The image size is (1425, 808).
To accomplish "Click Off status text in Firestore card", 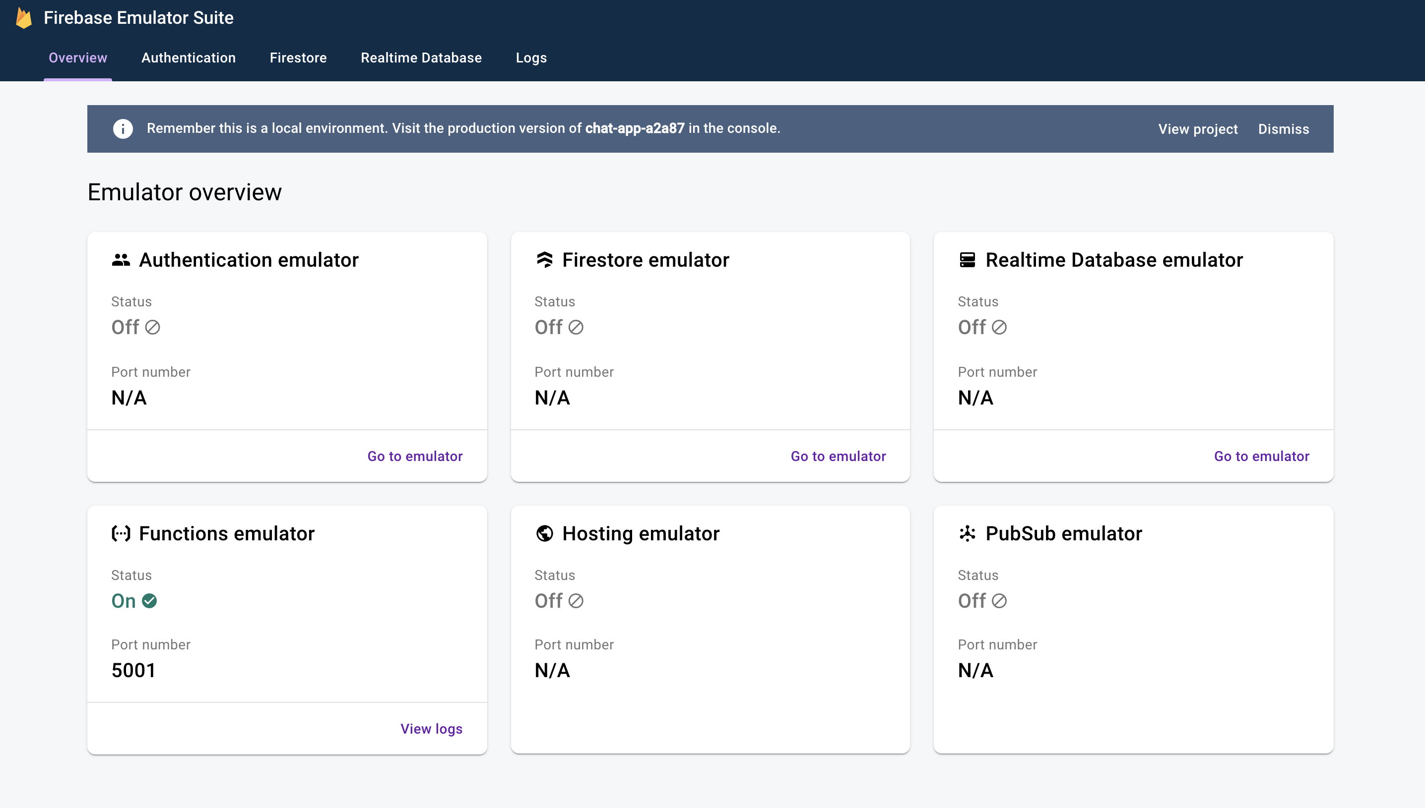I will (x=549, y=328).
